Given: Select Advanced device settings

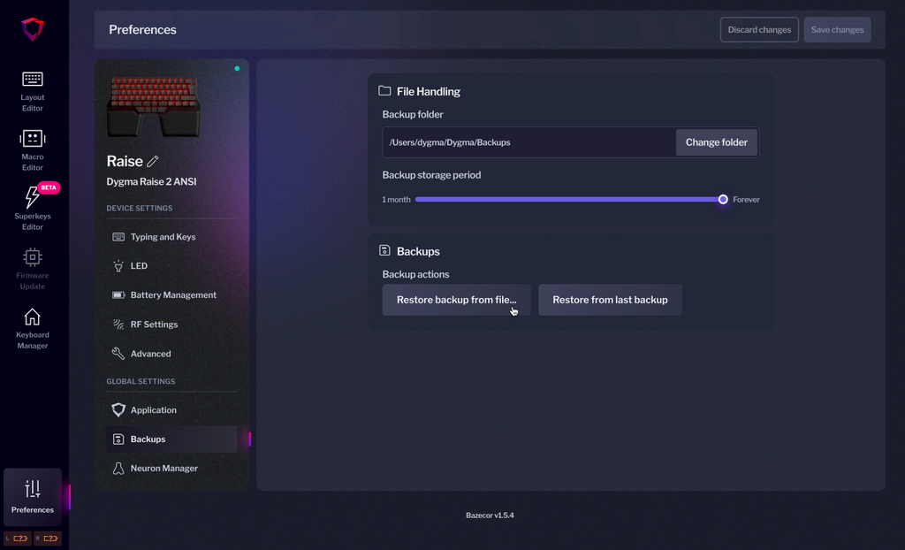Looking at the screenshot, I should coord(150,354).
